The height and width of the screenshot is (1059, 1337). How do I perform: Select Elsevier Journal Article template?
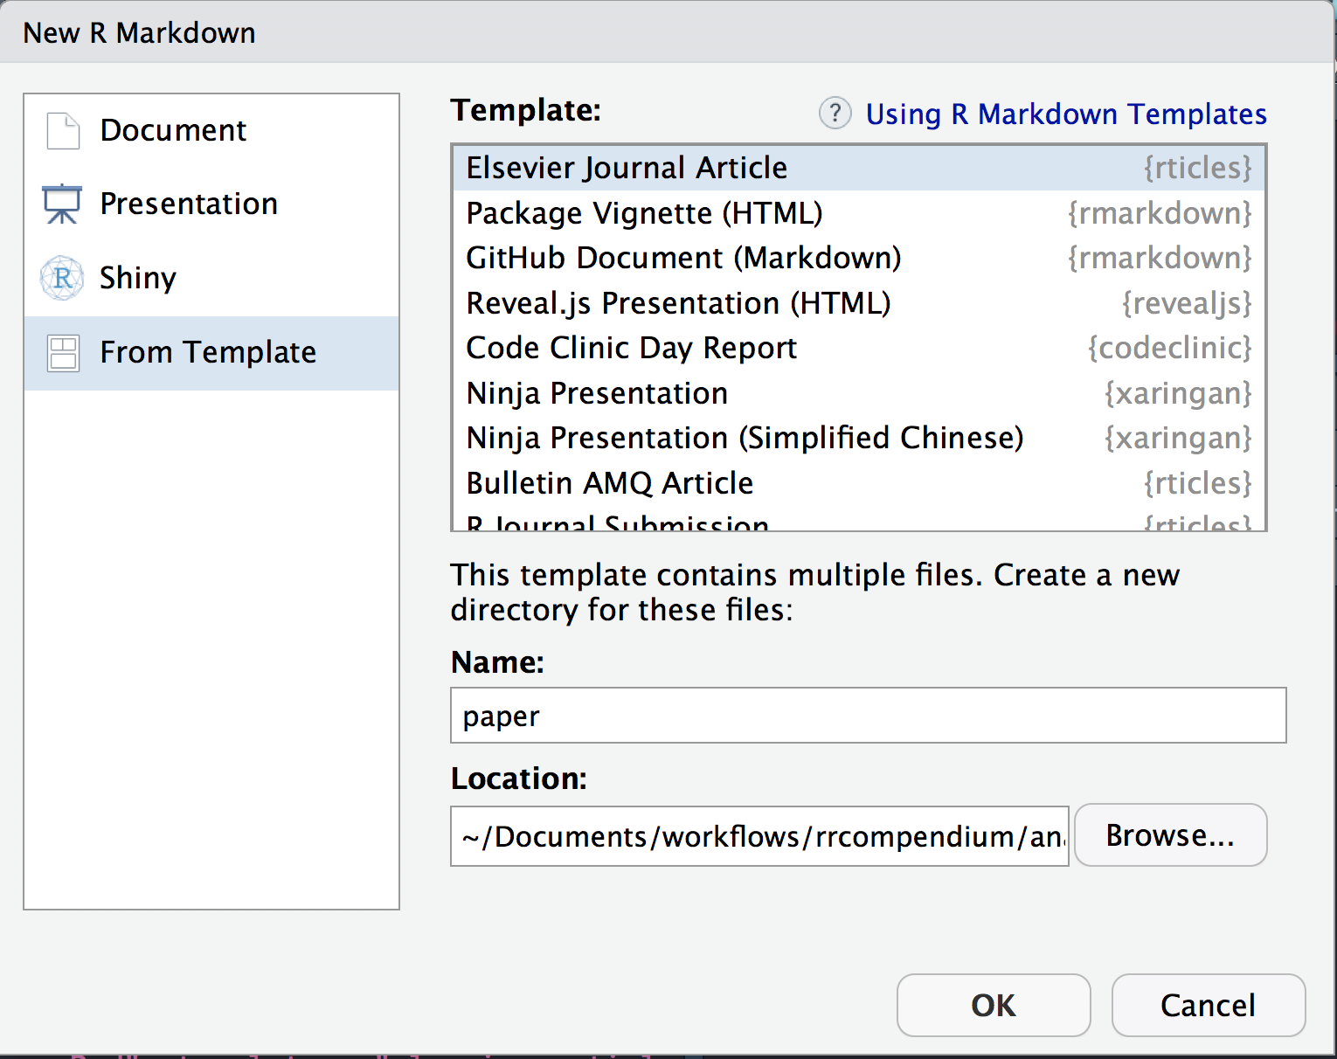point(627,168)
